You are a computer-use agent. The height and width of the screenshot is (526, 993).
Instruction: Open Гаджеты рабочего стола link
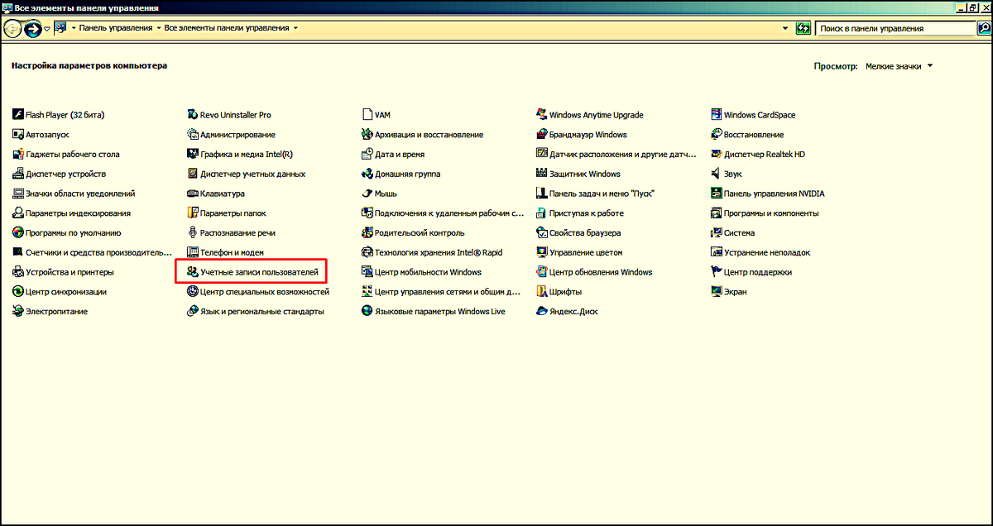[x=72, y=155]
